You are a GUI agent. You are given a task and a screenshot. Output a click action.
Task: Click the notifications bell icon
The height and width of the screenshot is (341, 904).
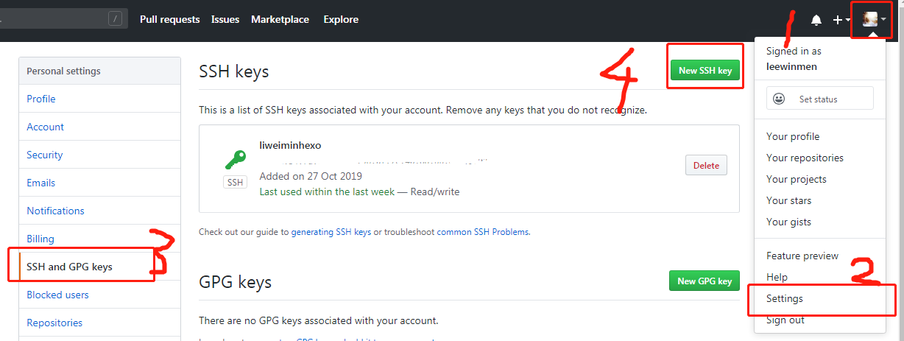816,20
